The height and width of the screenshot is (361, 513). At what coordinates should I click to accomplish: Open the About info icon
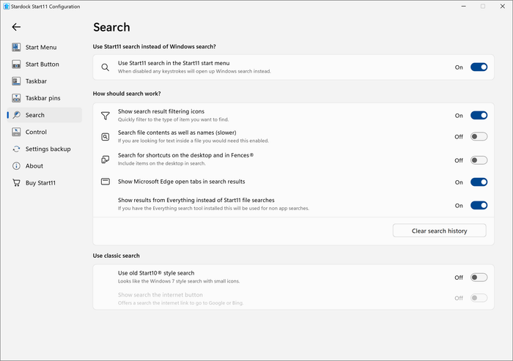(16, 165)
